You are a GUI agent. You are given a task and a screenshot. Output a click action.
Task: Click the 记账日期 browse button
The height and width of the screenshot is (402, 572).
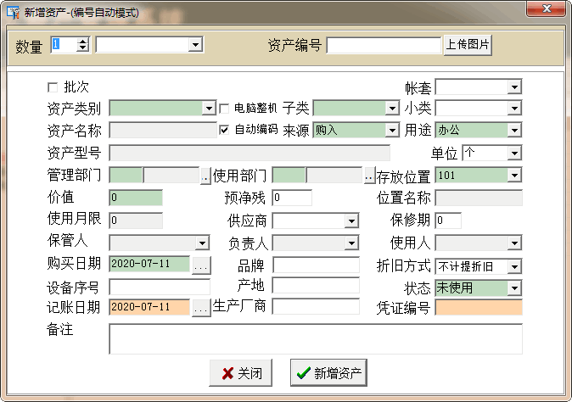201,309
